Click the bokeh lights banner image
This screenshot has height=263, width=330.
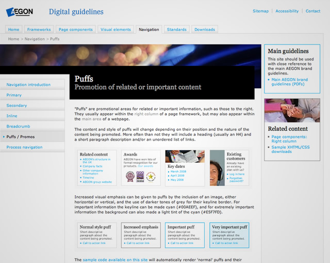click(130, 55)
